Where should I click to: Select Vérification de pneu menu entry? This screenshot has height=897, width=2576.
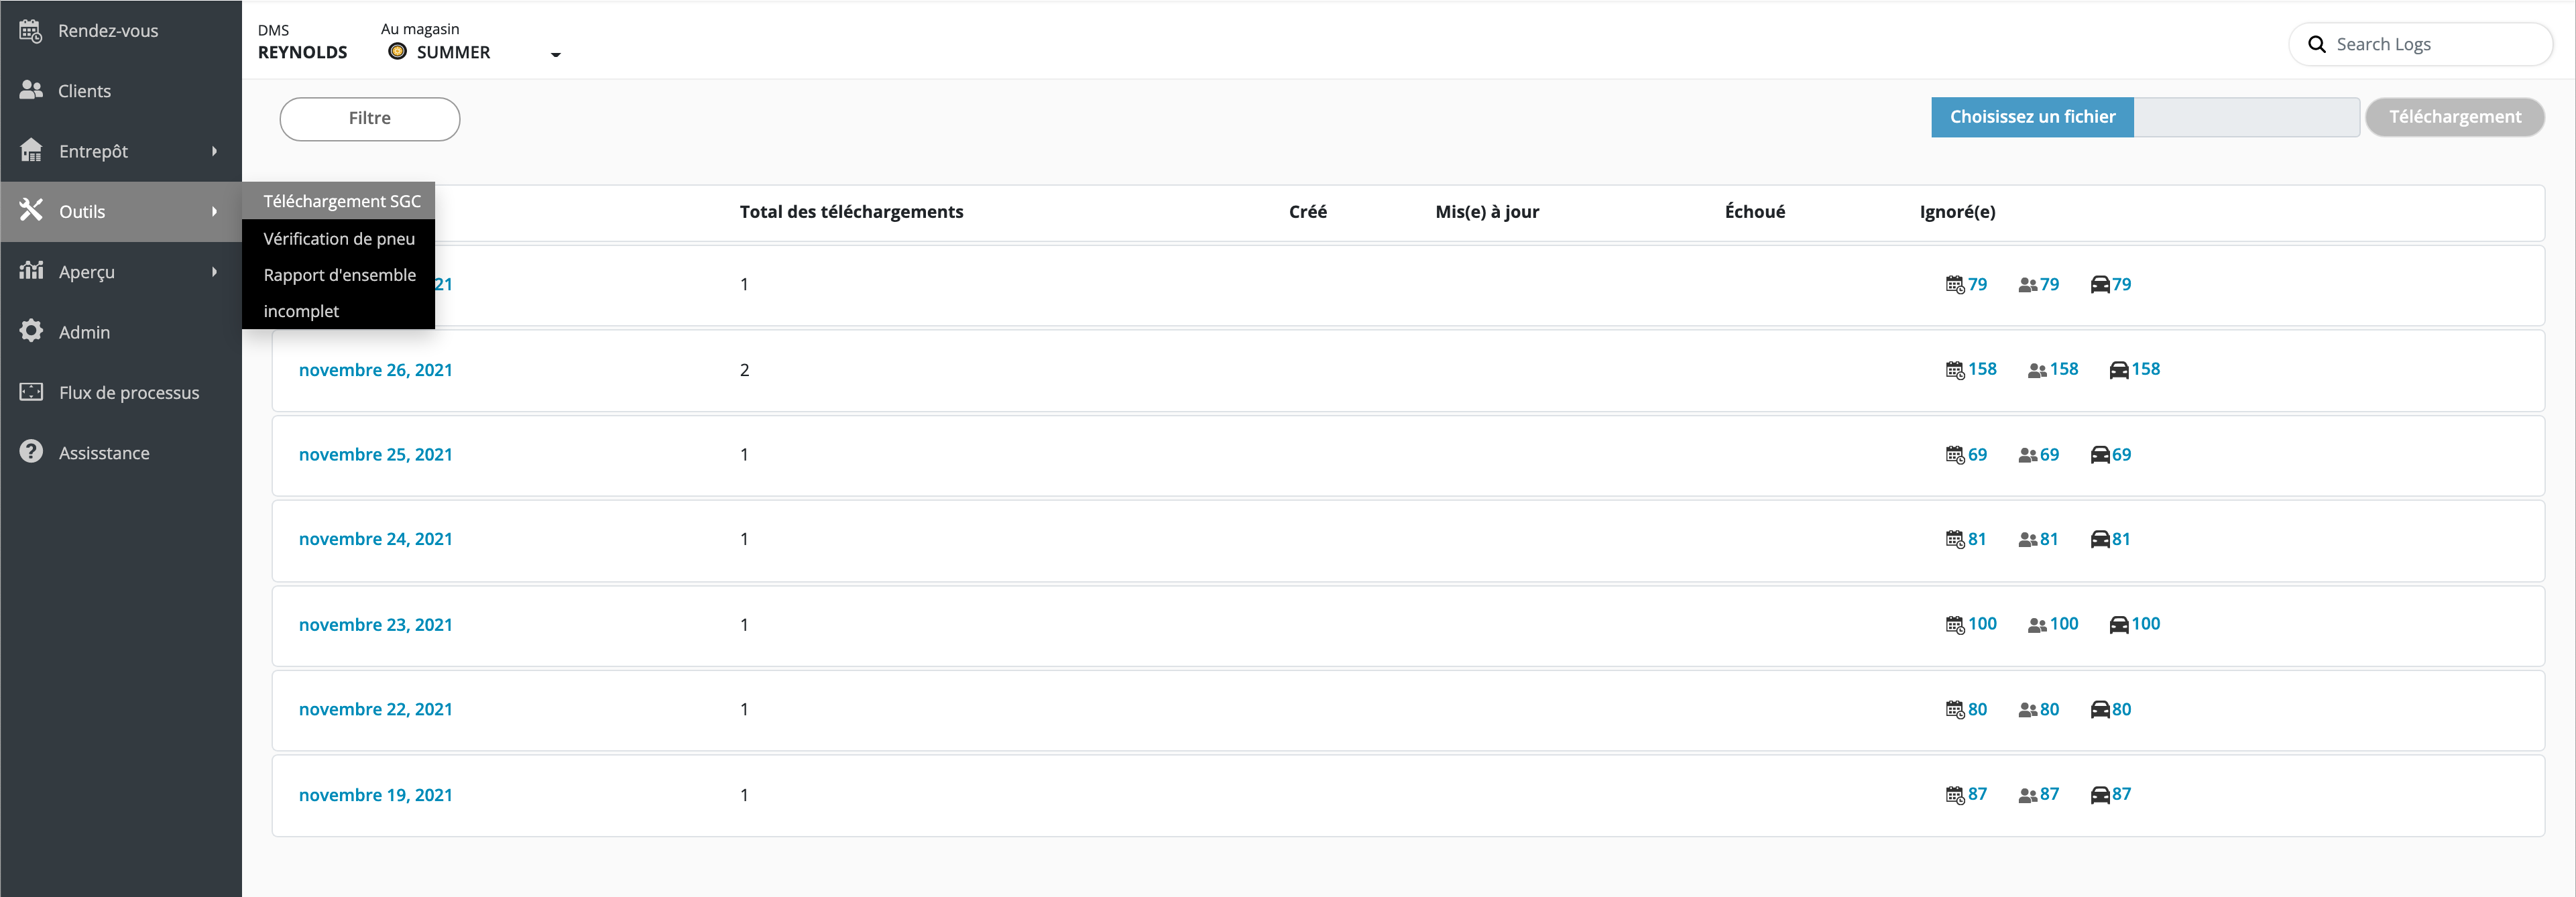click(339, 239)
